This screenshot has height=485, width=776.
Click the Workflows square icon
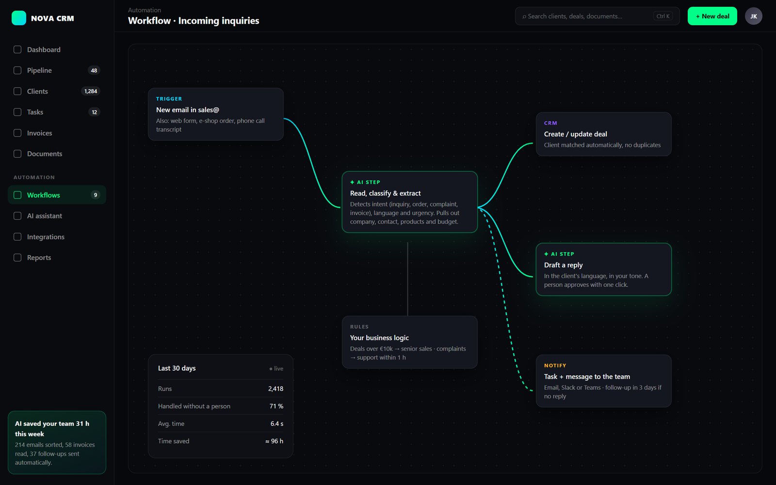(x=17, y=195)
